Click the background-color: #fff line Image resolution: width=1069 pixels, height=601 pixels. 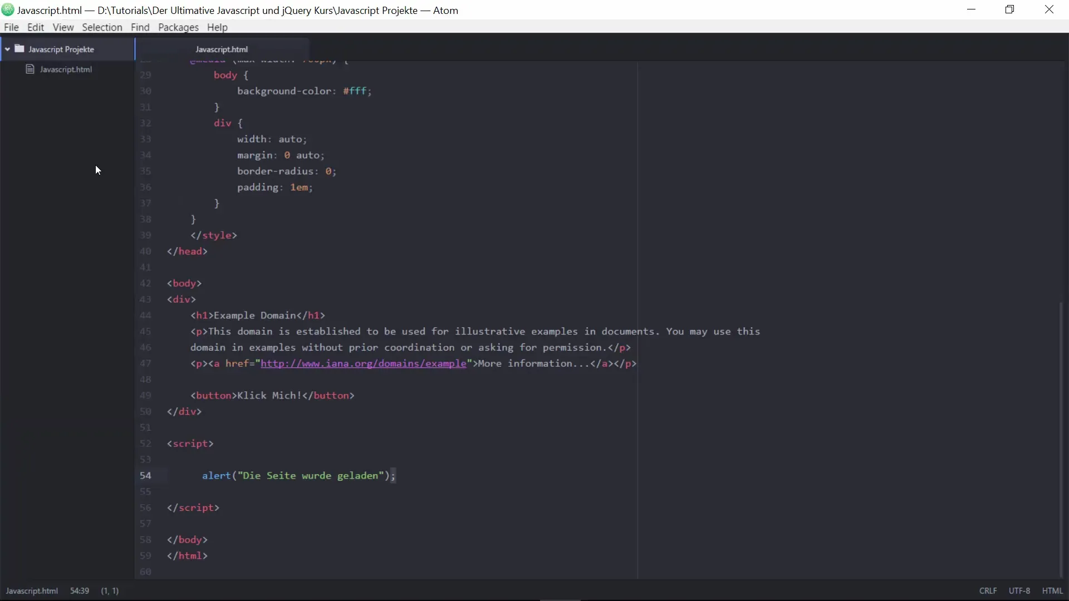[304, 91]
